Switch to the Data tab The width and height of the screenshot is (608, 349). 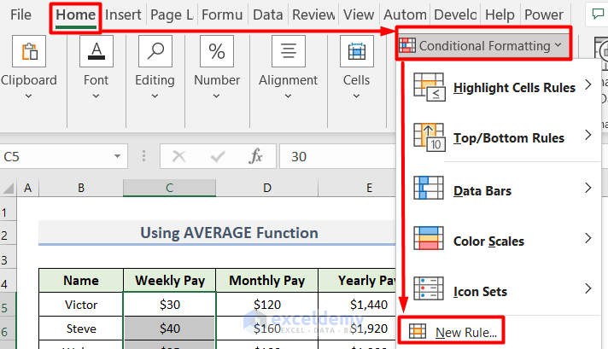click(x=267, y=15)
